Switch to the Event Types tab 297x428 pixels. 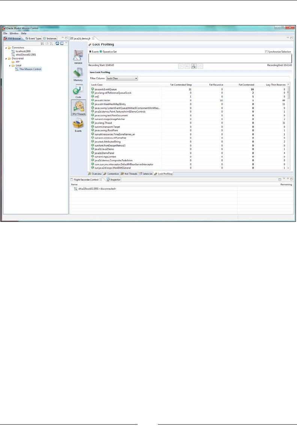pyautogui.click(x=33, y=39)
